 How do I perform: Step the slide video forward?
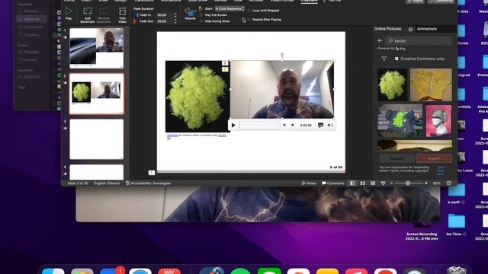tap(293, 125)
